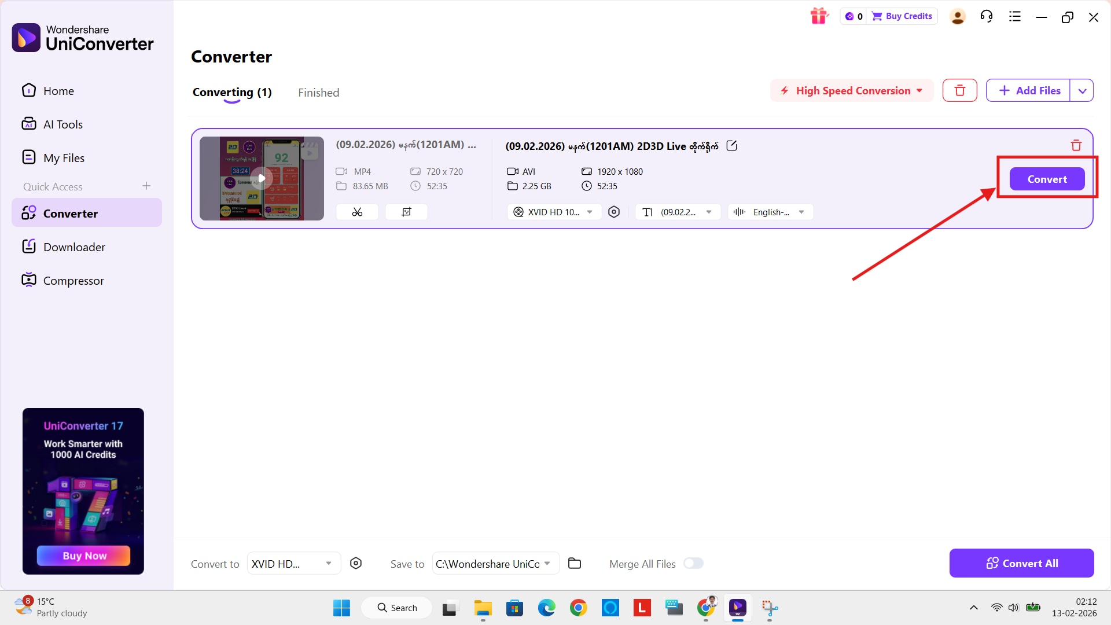Open the user account profile icon
Image resolution: width=1111 pixels, height=625 pixels.
[x=957, y=16]
